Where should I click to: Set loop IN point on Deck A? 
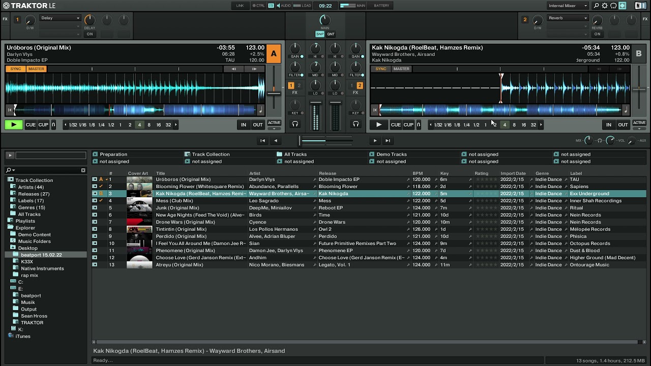tap(244, 125)
